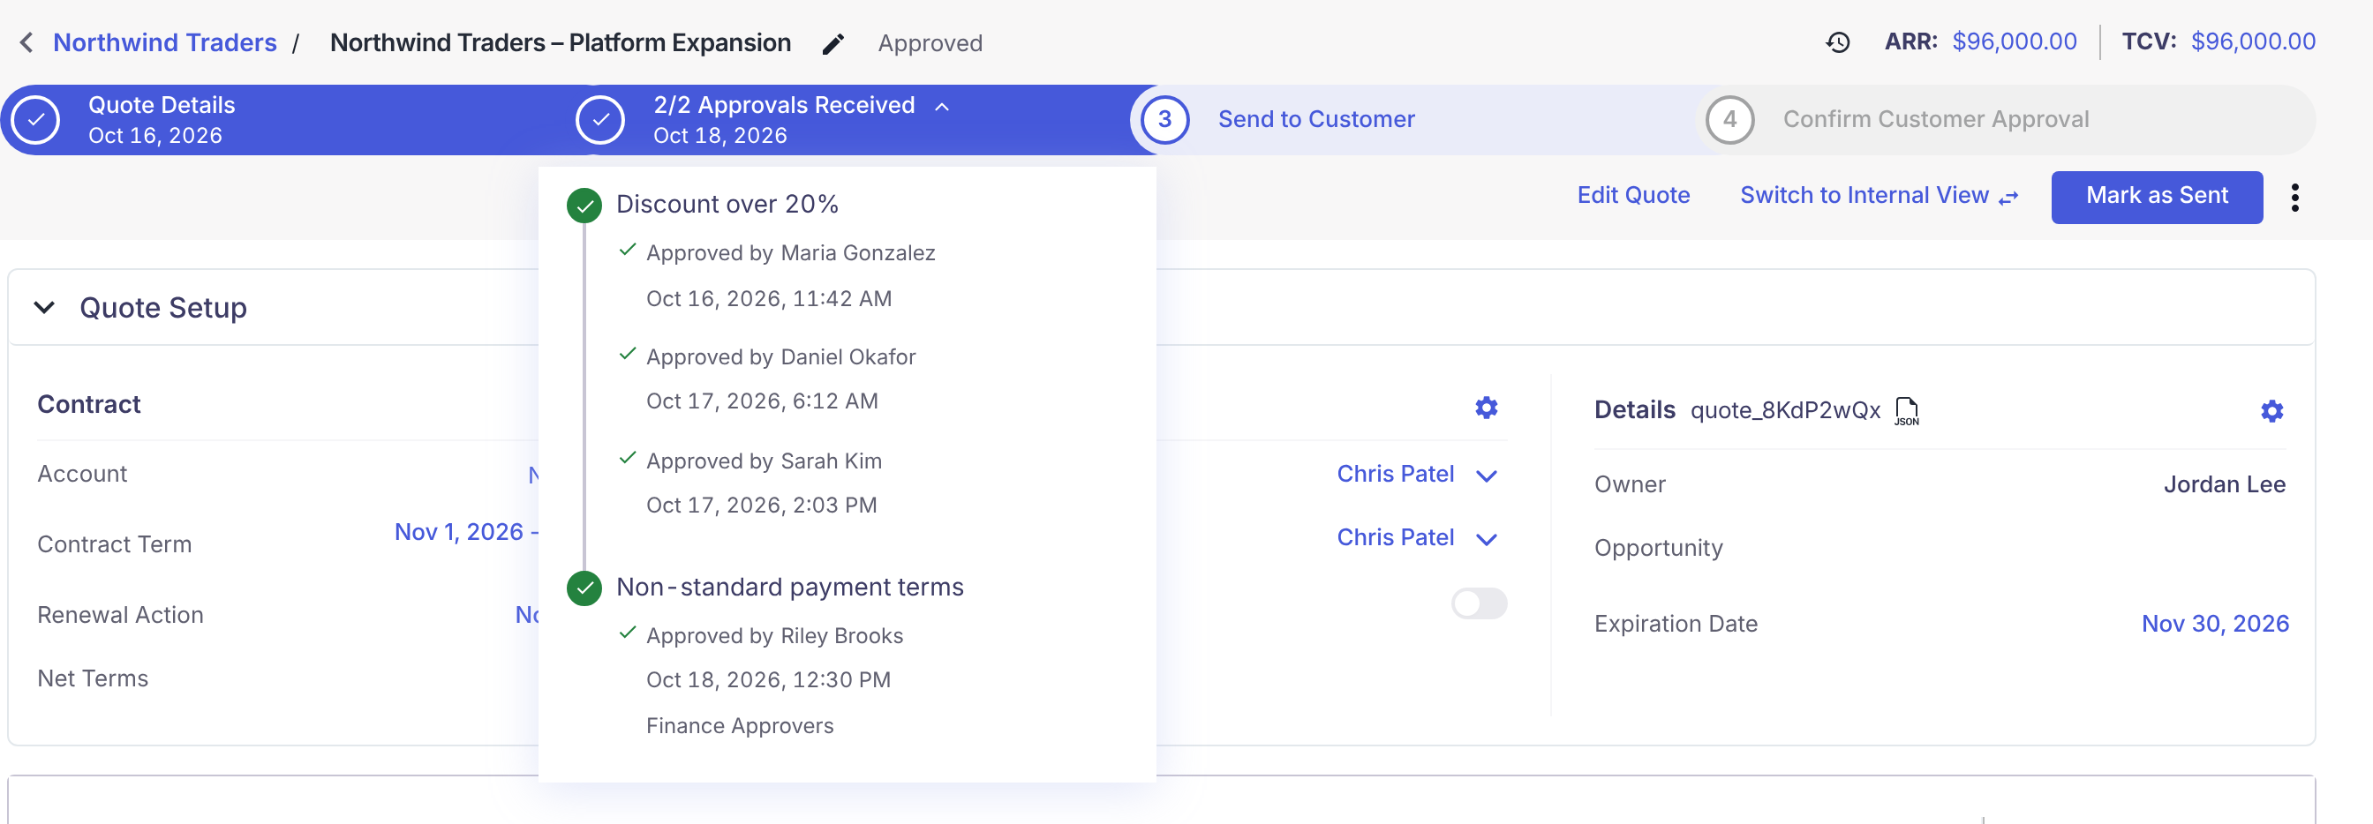Click the Quote Details step checkmark circle
Image resolution: width=2373 pixels, height=824 pixels.
[x=36, y=120]
